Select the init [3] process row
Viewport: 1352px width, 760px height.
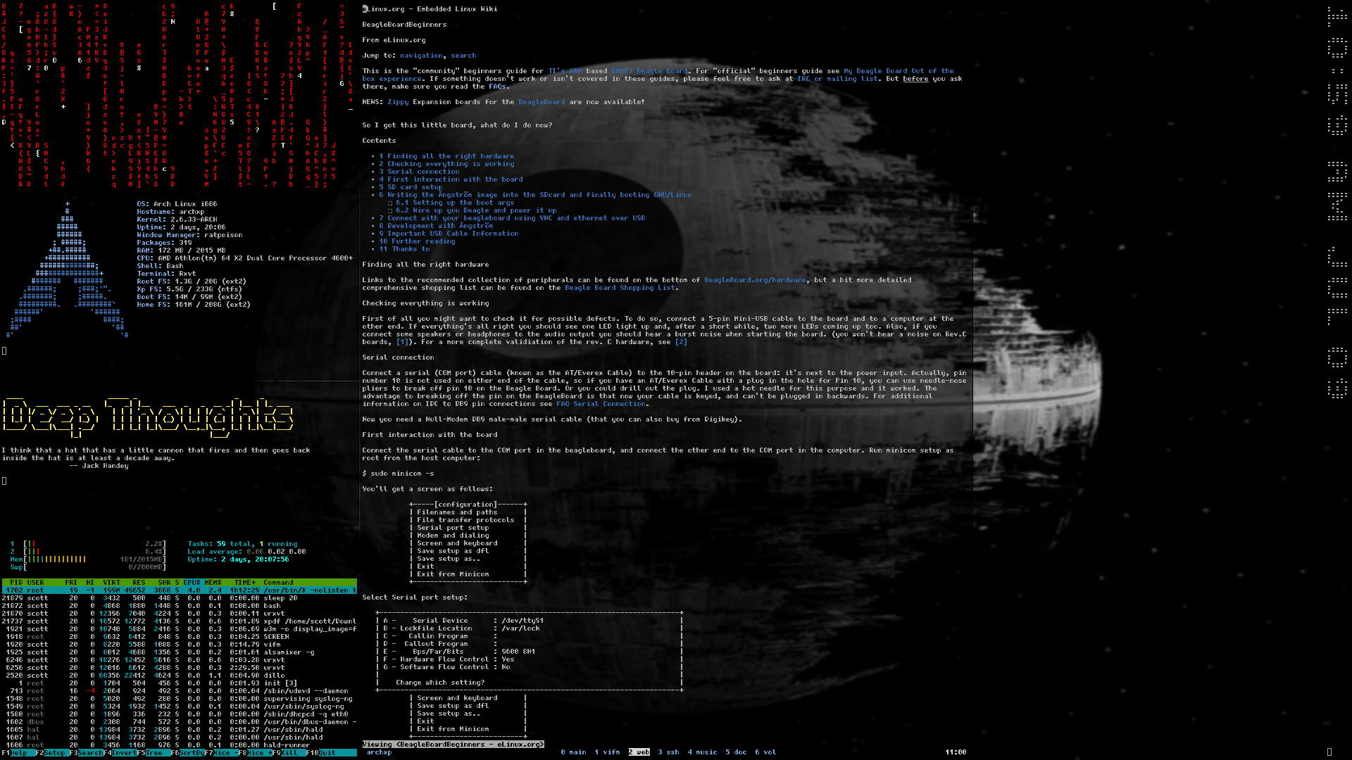179,683
